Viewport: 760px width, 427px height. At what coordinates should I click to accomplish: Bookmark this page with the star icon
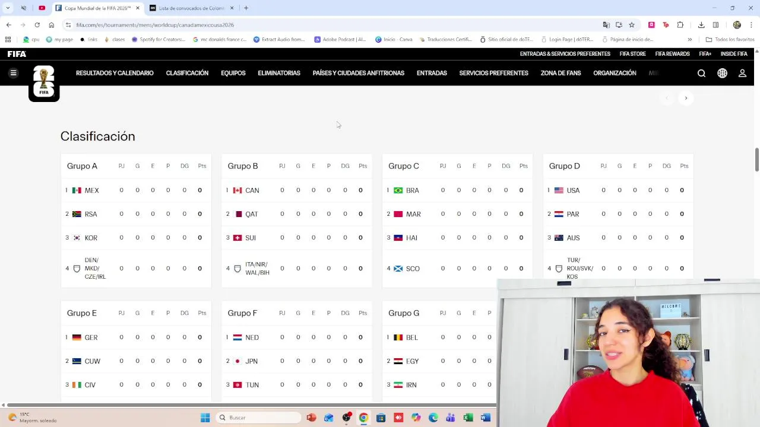pos(631,25)
